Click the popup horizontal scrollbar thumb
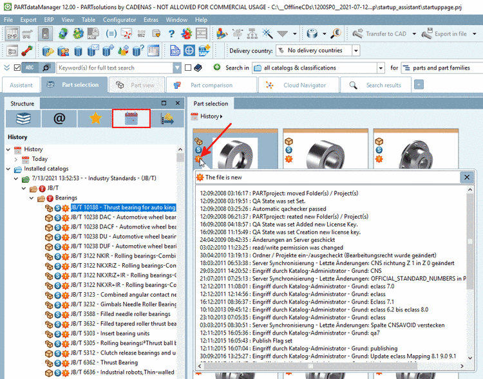Image resolution: width=483 pixels, height=379 pixels. 310,366
